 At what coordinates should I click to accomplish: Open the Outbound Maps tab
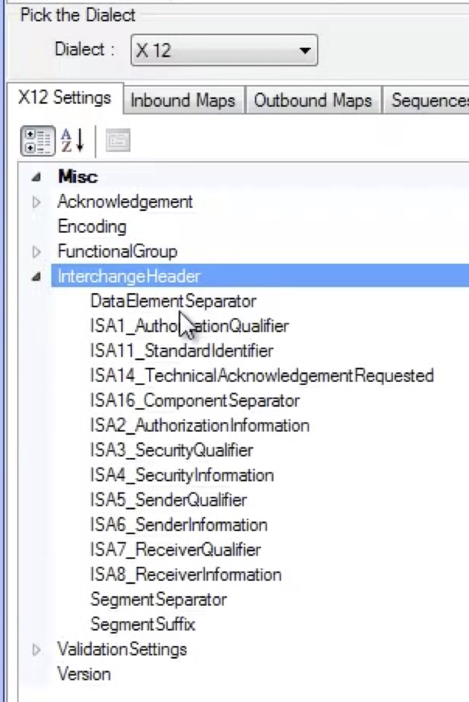pos(313,101)
